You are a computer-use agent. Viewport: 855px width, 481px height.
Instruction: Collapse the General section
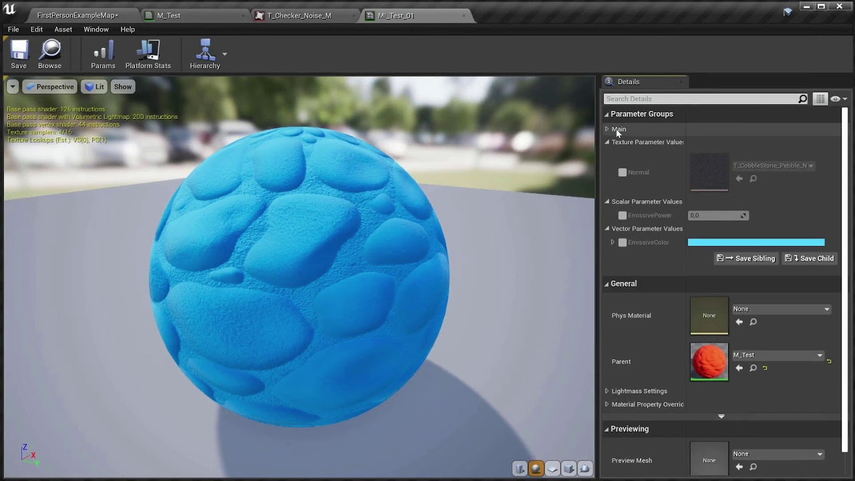(x=607, y=284)
